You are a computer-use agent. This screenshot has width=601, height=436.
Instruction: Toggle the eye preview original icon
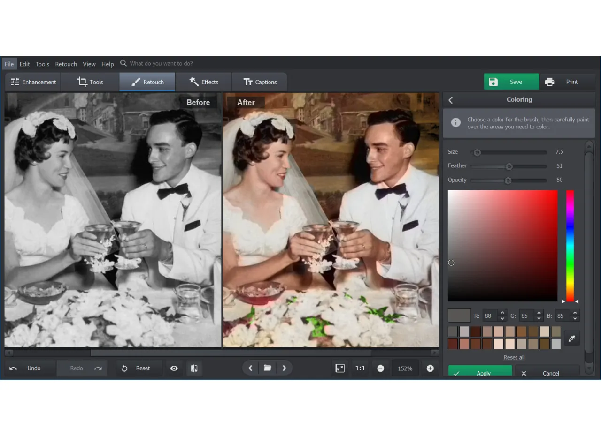(174, 368)
